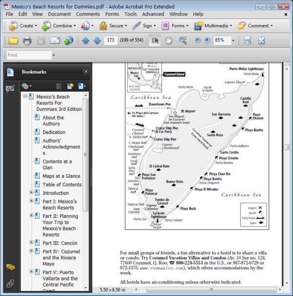Go to next page with down arrow
Screen dimensions: 293x296
(x=97, y=41)
